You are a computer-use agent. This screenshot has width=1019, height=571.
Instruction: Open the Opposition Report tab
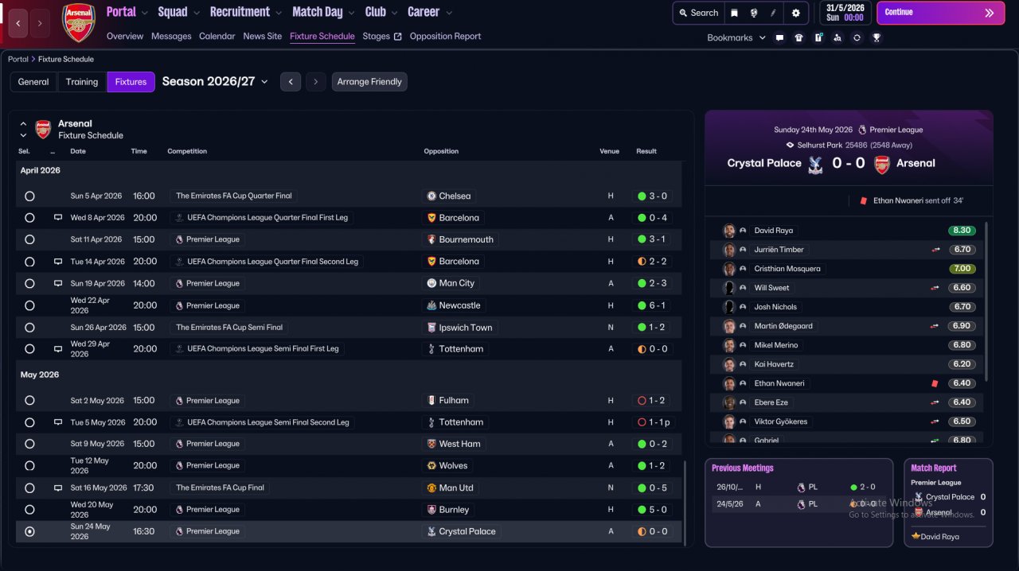point(445,37)
